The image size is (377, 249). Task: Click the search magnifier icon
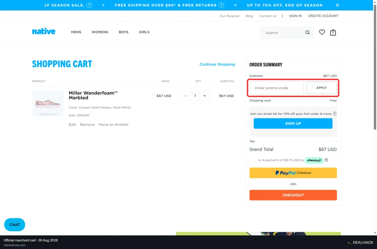click(307, 33)
